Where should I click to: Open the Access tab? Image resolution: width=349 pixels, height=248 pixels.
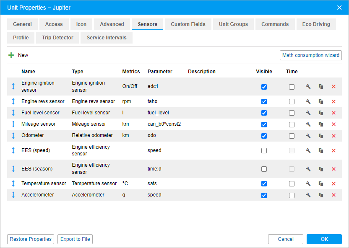54,24
